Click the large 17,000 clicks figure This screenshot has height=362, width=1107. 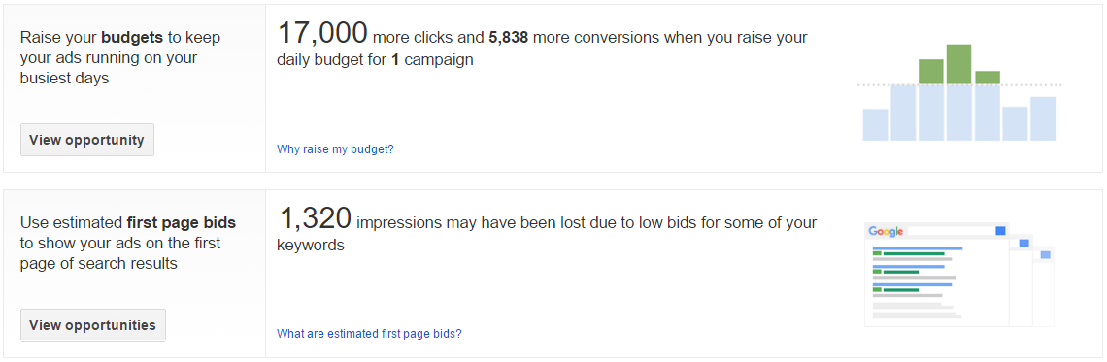[322, 33]
